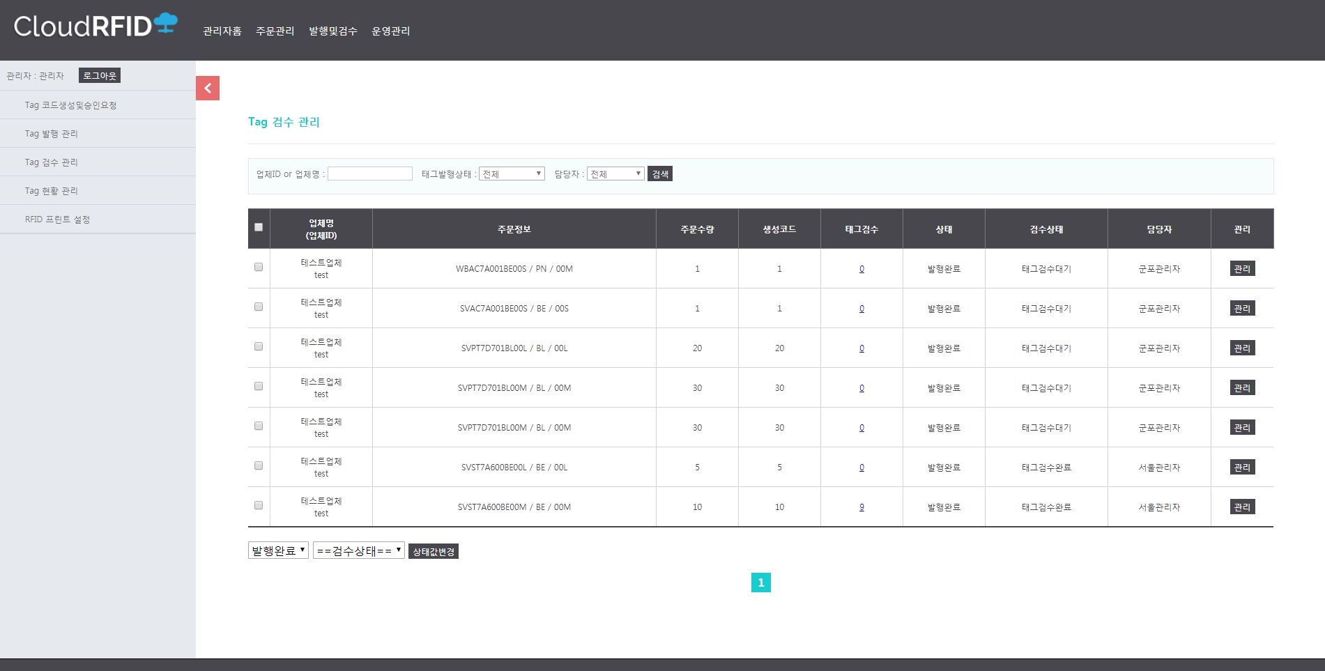The width and height of the screenshot is (1325, 671).
Task: Collapse sidebar with red arrow button
Action: (208, 88)
